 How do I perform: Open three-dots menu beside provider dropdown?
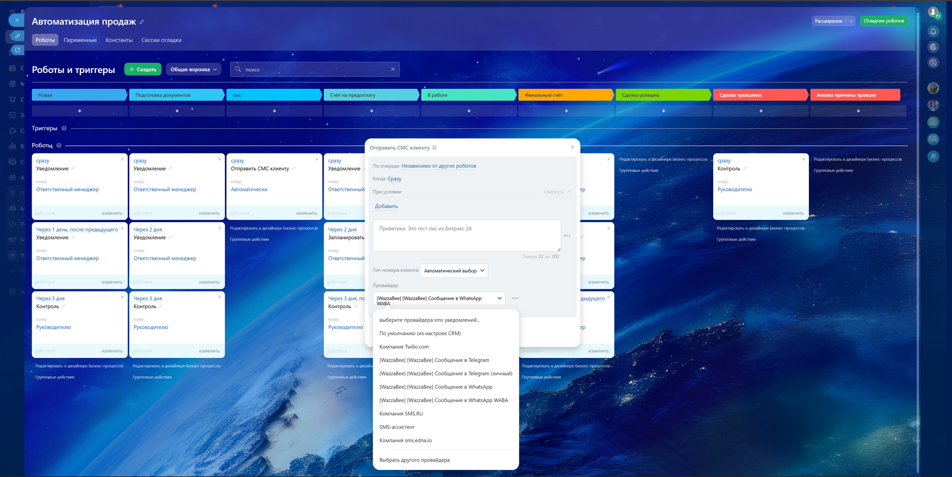pos(515,298)
